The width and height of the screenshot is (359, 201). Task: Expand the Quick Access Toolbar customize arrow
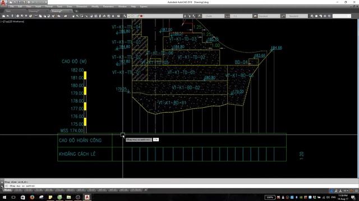pyautogui.click(x=46, y=2)
